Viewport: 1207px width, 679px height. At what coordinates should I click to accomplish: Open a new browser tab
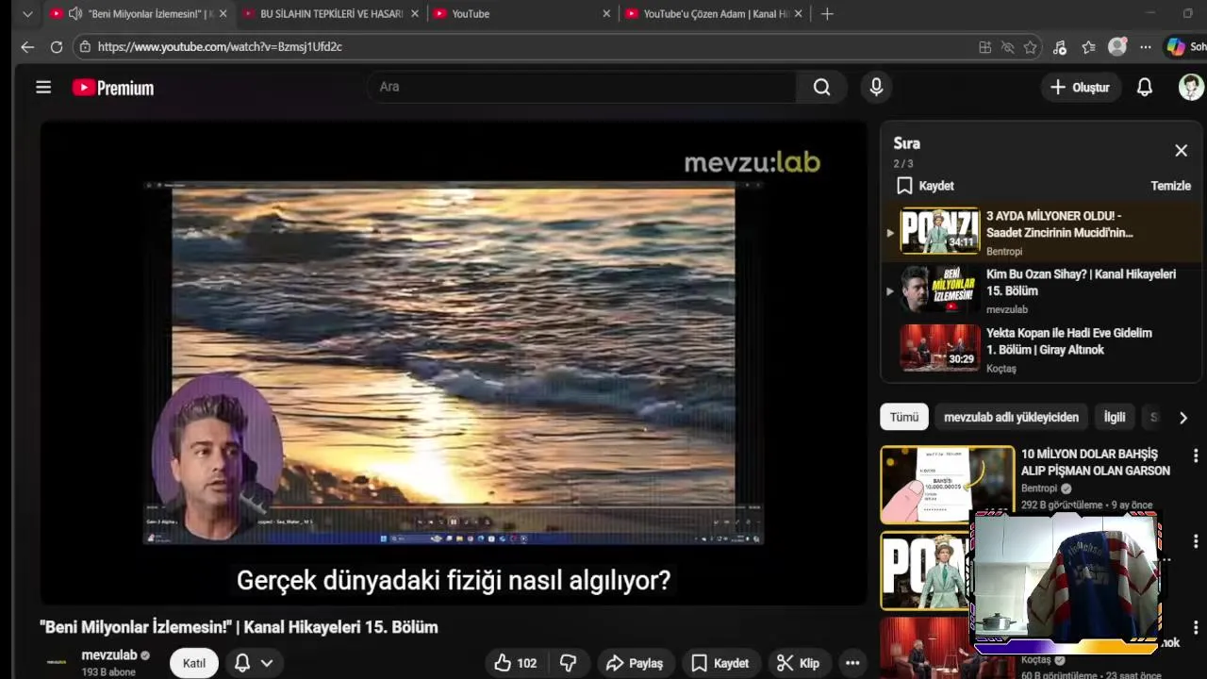[827, 14]
